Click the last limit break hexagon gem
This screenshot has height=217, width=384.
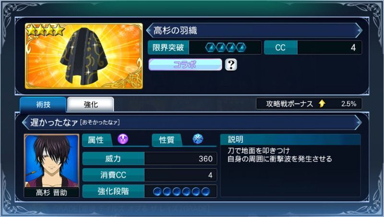point(241,48)
